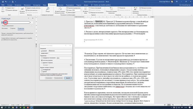Click Керування джерелами

click(73, 8)
